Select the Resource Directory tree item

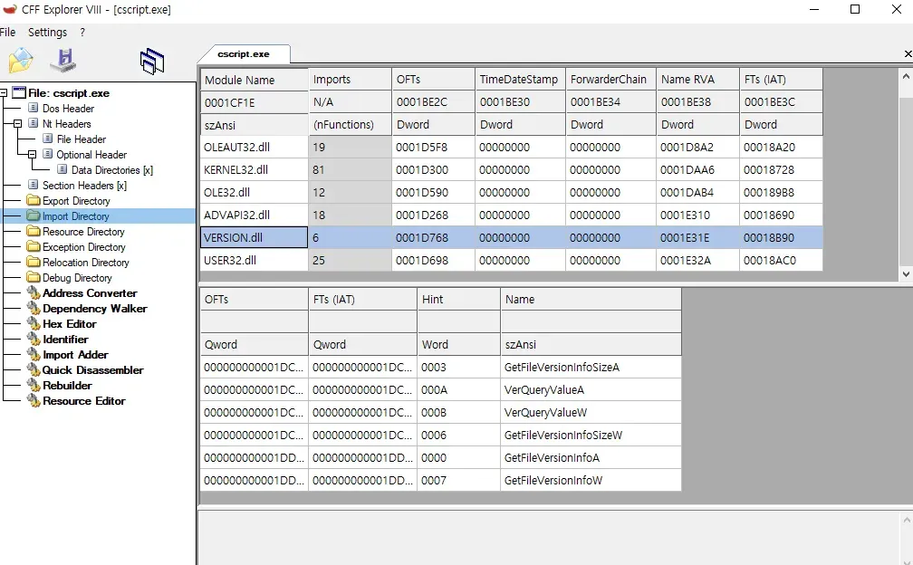[x=83, y=232]
